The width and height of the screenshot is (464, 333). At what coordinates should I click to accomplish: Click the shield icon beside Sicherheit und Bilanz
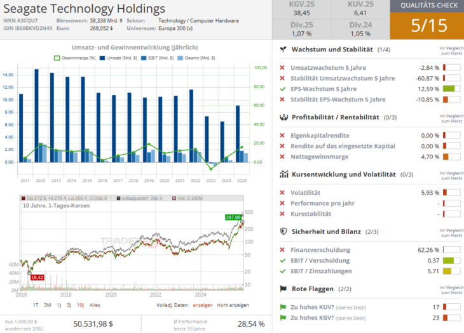tap(283, 232)
